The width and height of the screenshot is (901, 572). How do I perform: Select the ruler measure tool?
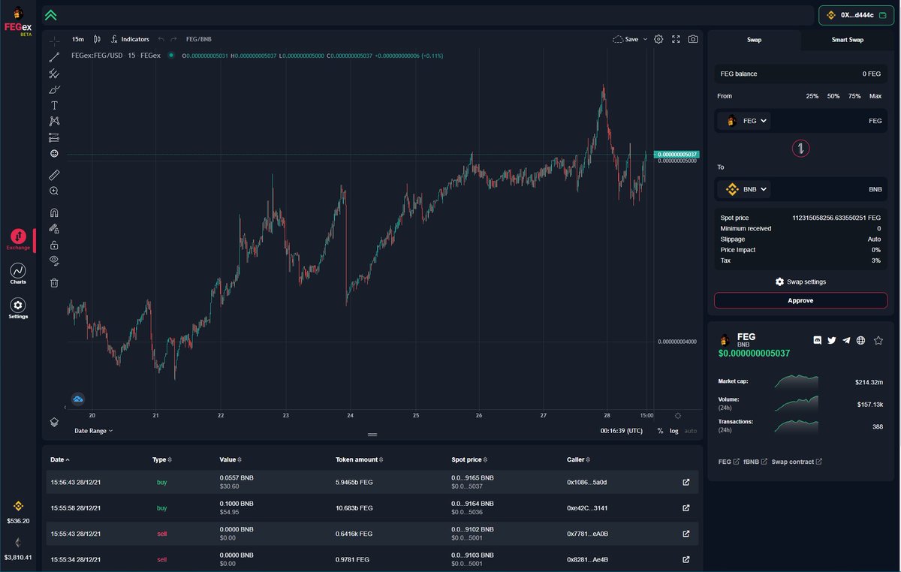point(54,174)
